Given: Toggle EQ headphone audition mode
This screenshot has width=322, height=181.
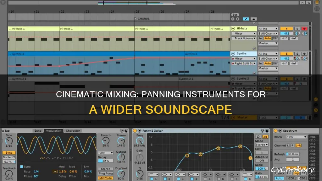Looking at the screenshot, I should (x=258, y=137).
